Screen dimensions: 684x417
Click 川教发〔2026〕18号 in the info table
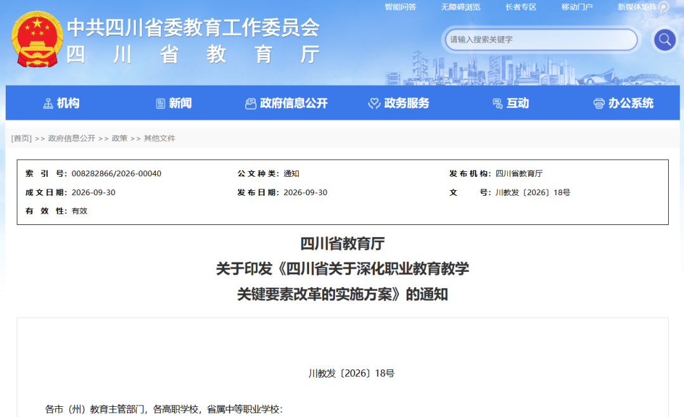tap(533, 193)
